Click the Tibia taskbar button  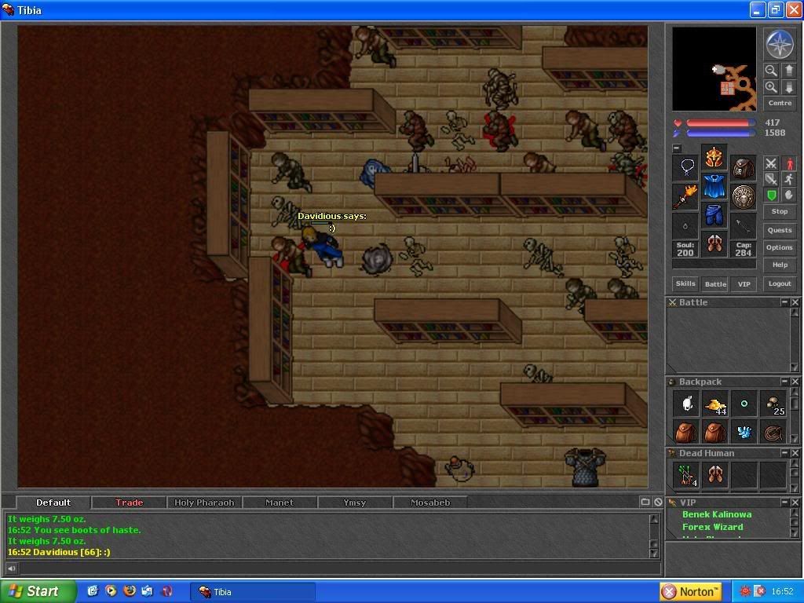click(253, 592)
